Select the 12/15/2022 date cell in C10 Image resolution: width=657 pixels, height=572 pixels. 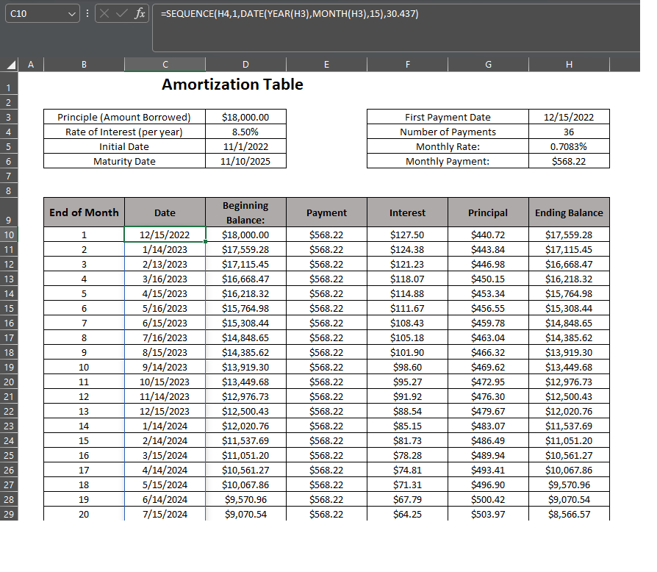165,235
